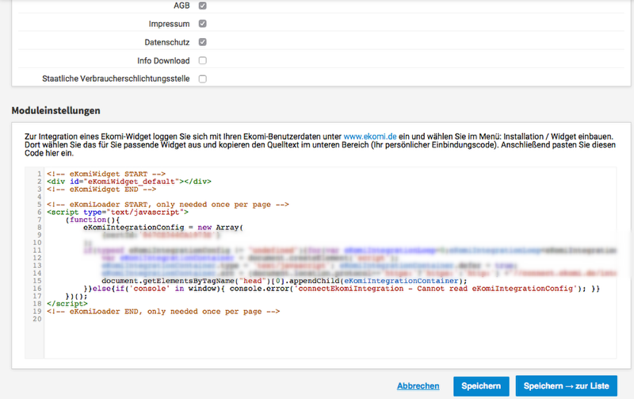Toggle the Impressum checkbox
Image resolution: width=634 pixels, height=399 pixels.
point(202,24)
